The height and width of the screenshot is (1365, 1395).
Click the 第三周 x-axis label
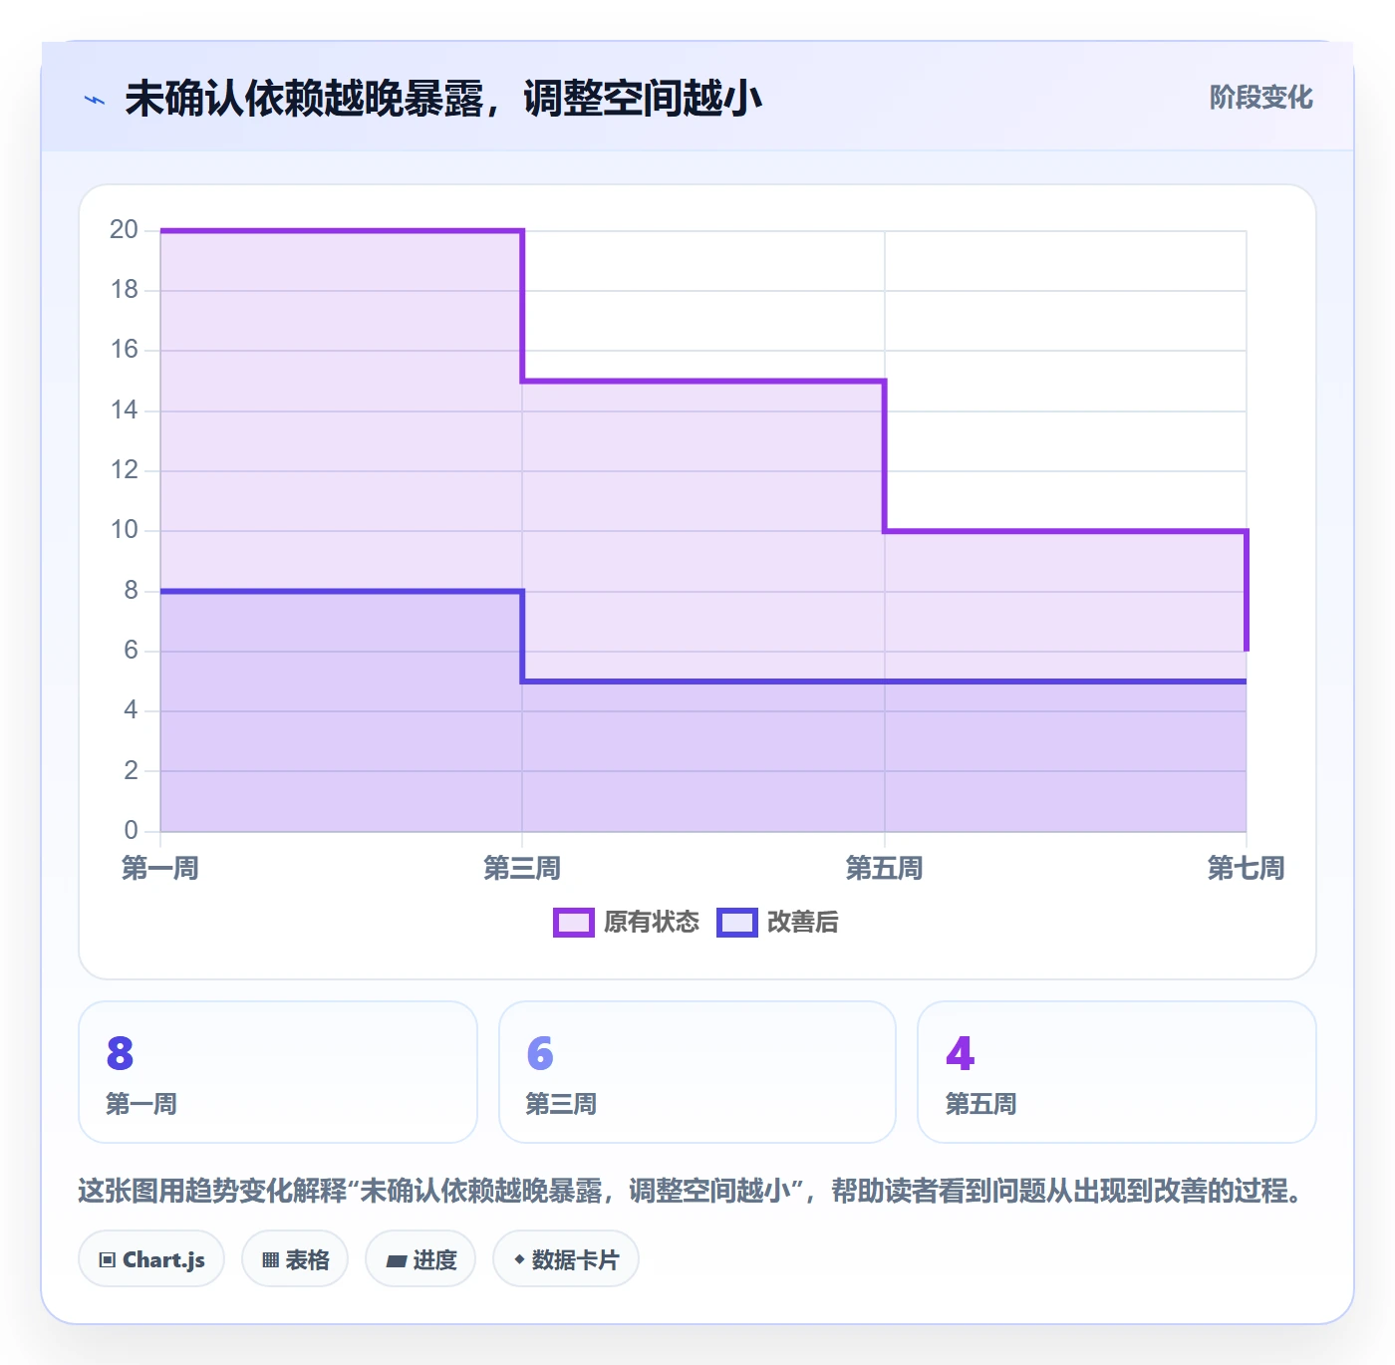(x=522, y=869)
